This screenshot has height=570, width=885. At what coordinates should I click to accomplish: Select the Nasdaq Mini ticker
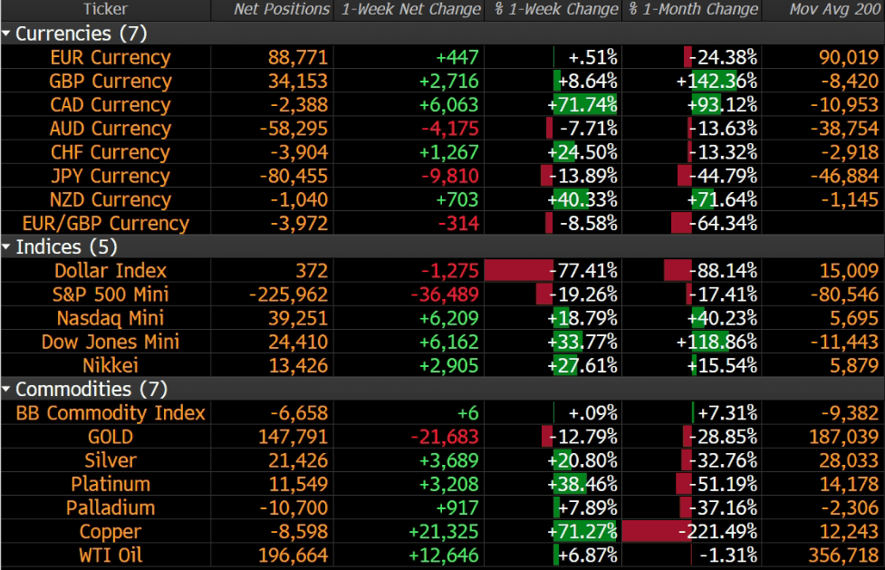point(112,318)
